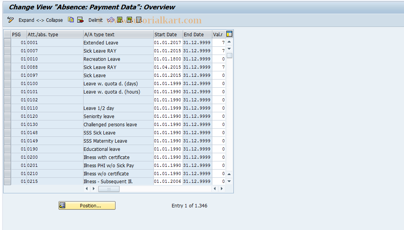Viewport: 404px width, 230px height.
Task: Click Val.r value of Extended Leave row
Action: [219, 43]
